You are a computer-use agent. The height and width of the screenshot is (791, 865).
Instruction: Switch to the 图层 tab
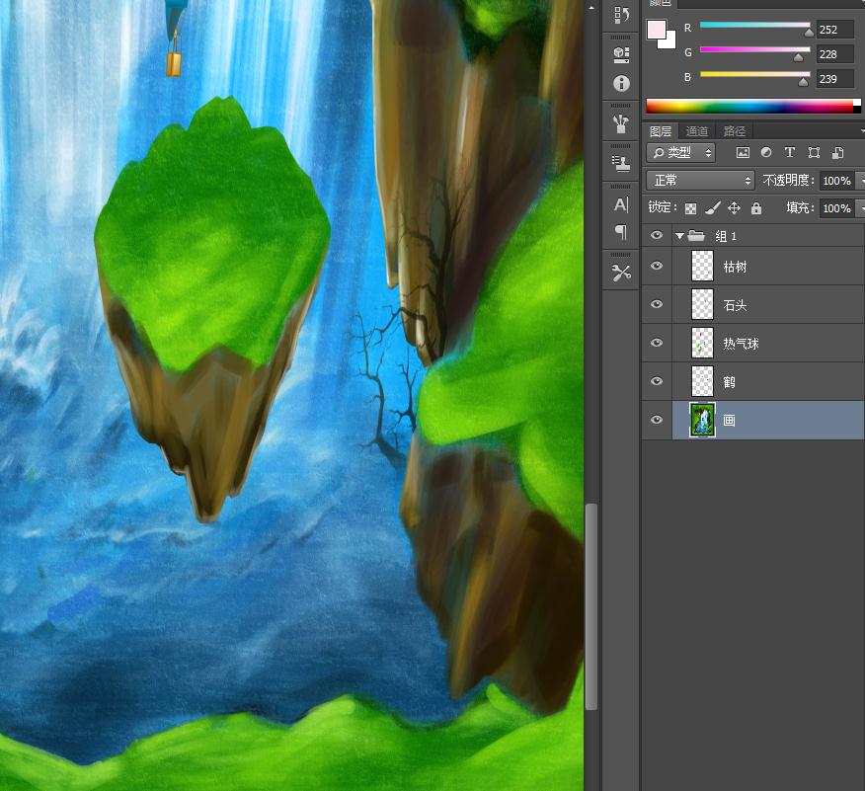coord(661,131)
